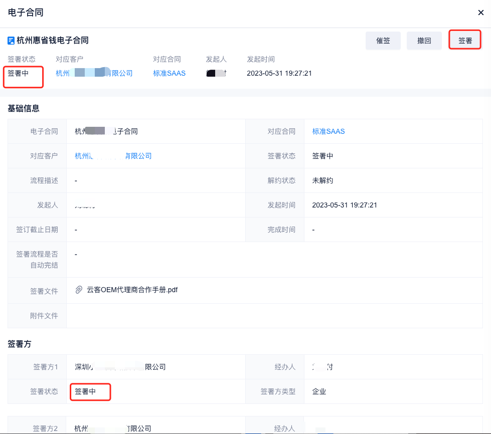Select the 签署方1 company name
491x434 pixels.
(x=120, y=367)
